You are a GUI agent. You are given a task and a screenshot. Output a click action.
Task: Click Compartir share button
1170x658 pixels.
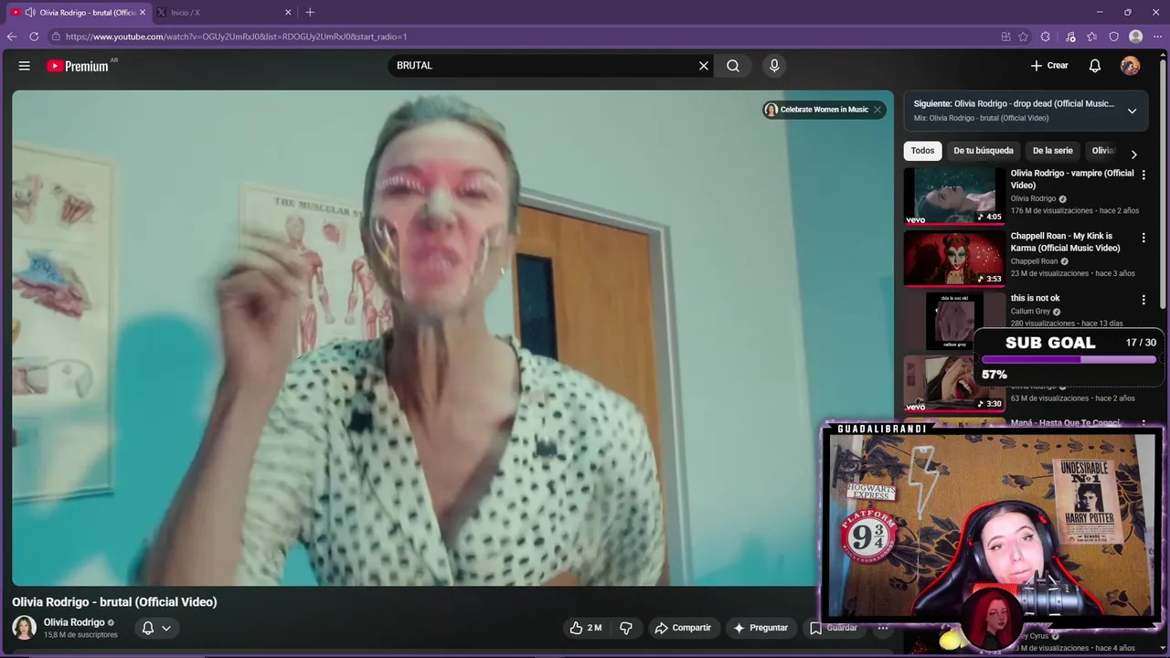tap(683, 628)
